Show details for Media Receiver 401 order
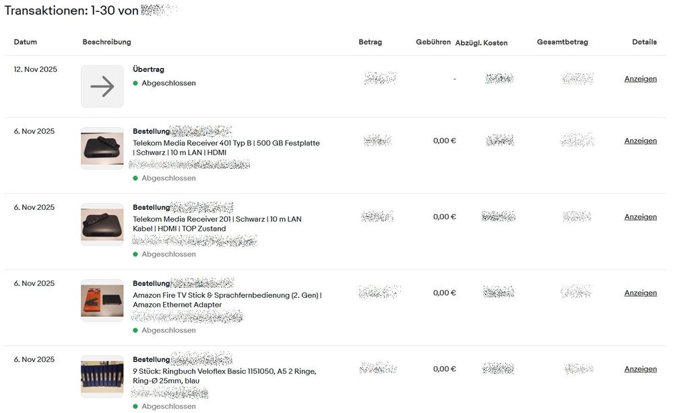Image resolution: width=673 pixels, height=413 pixels. point(640,141)
